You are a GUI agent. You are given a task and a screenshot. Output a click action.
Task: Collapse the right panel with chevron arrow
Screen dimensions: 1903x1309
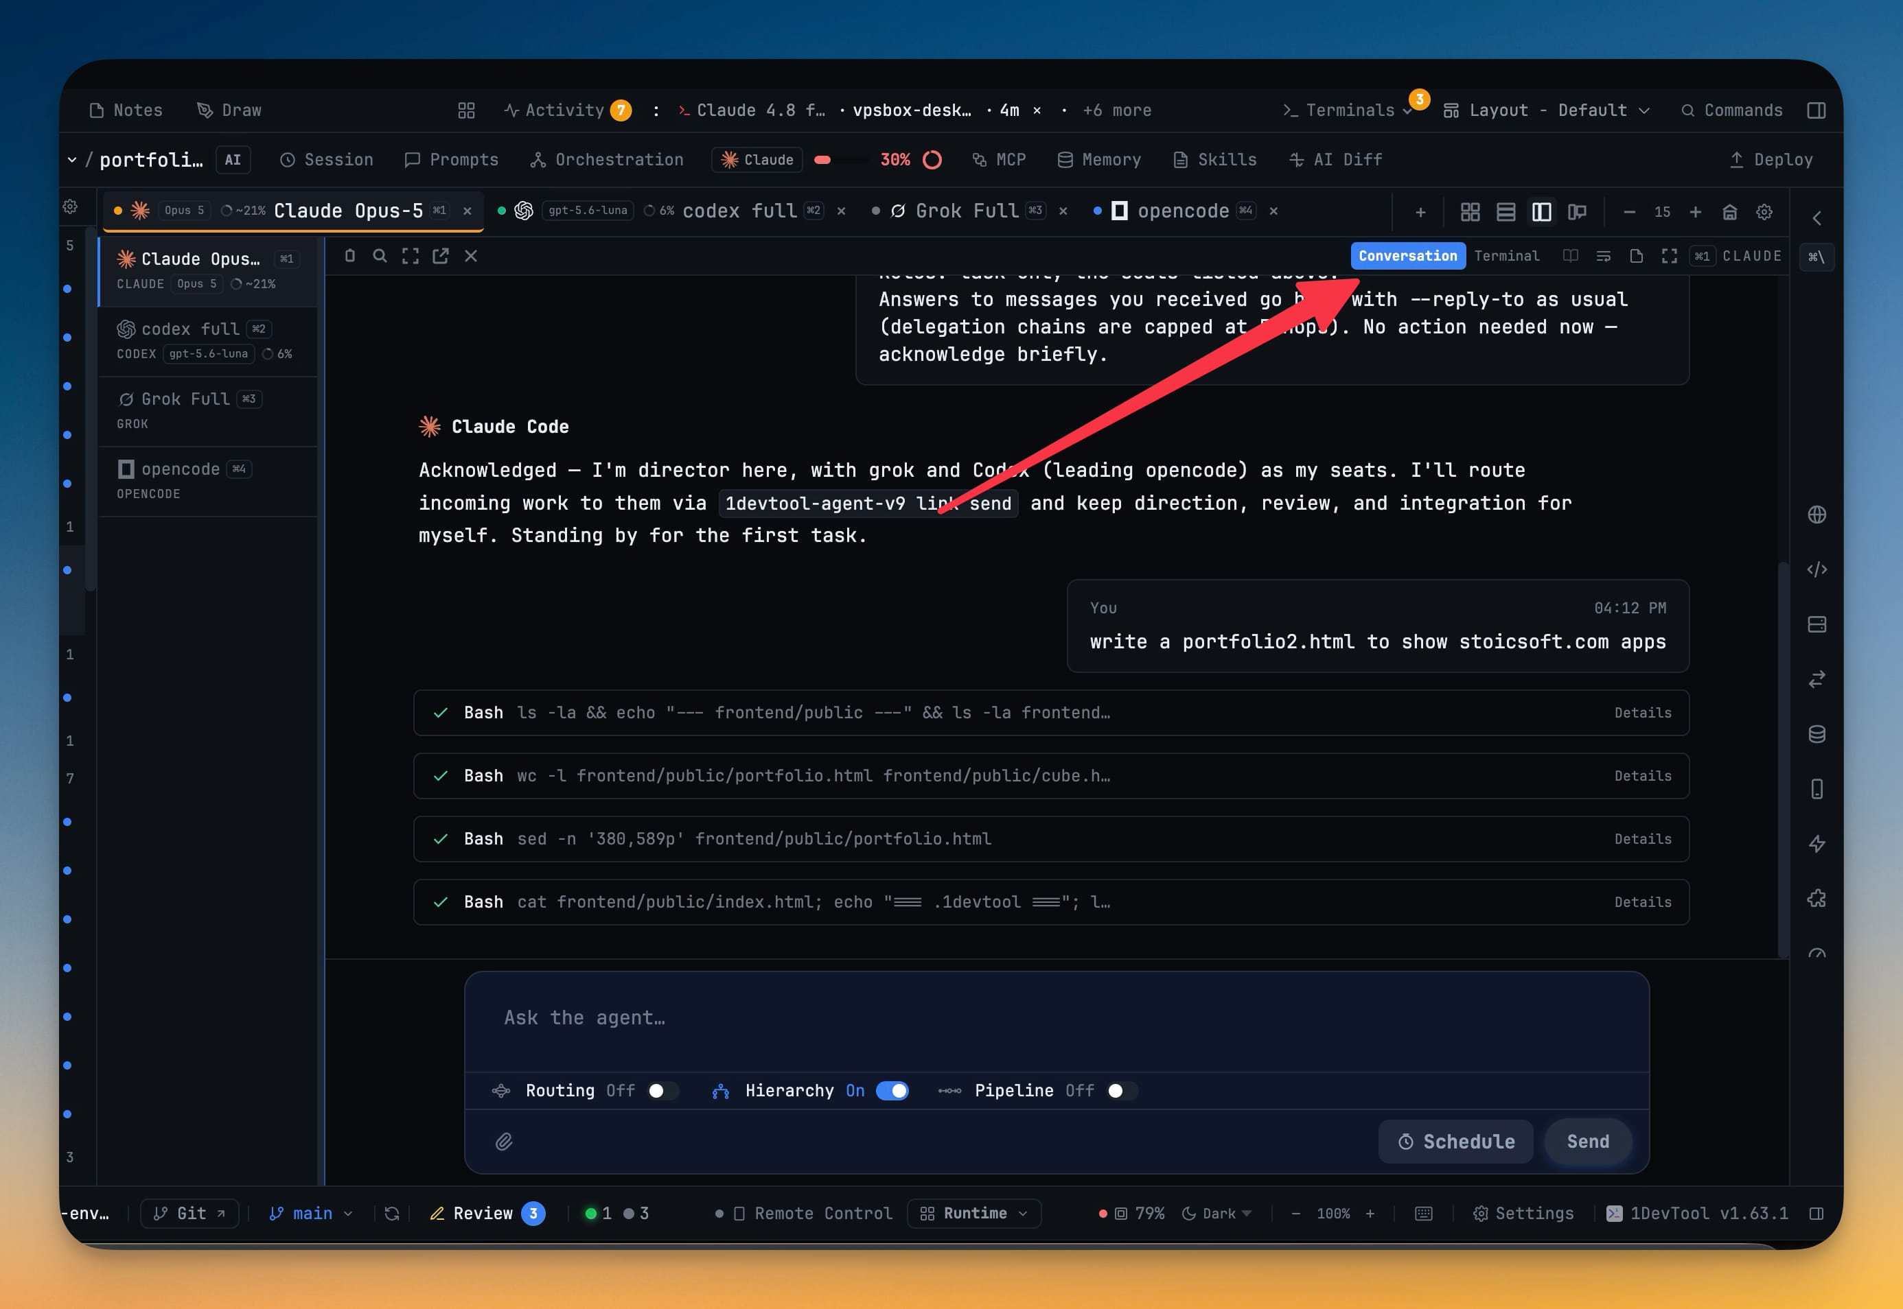pyautogui.click(x=1816, y=218)
